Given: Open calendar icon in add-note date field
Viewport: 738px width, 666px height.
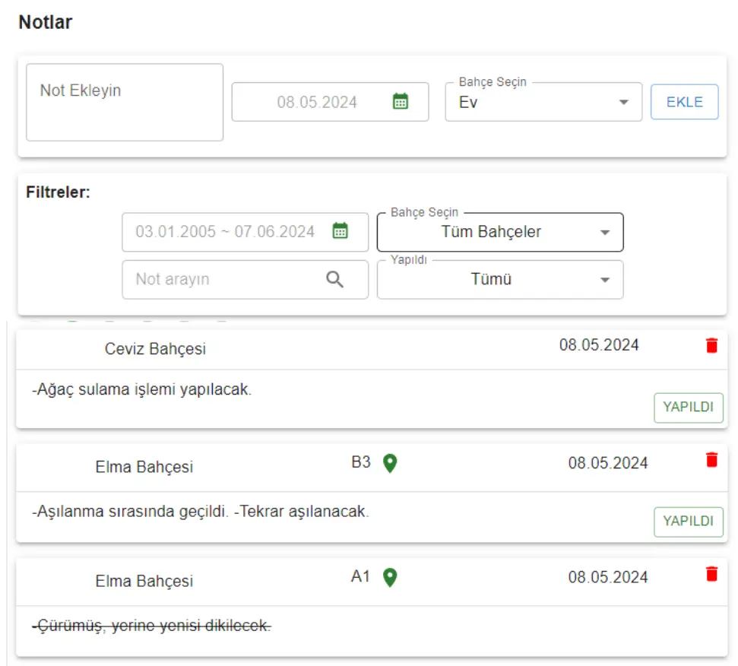Looking at the screenshot, I should point(401,102).
